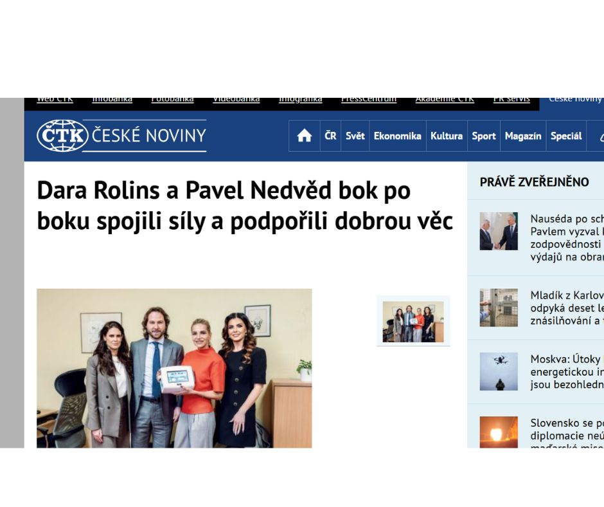This screenshot has height=507, width=604.
Task: Open the ČR news section
Action: click(330, 136)
